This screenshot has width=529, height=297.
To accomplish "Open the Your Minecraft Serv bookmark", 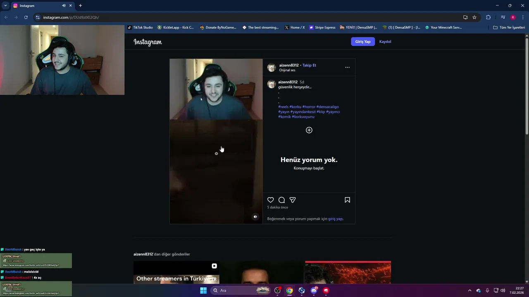I will click(x=443, y=28).
